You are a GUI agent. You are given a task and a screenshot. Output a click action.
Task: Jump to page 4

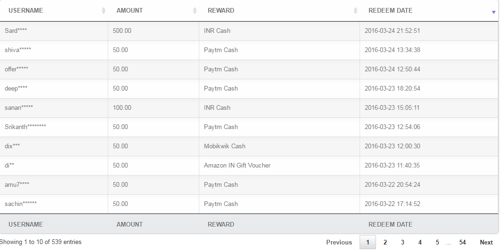pyautogui.click(x=420, y=243)
